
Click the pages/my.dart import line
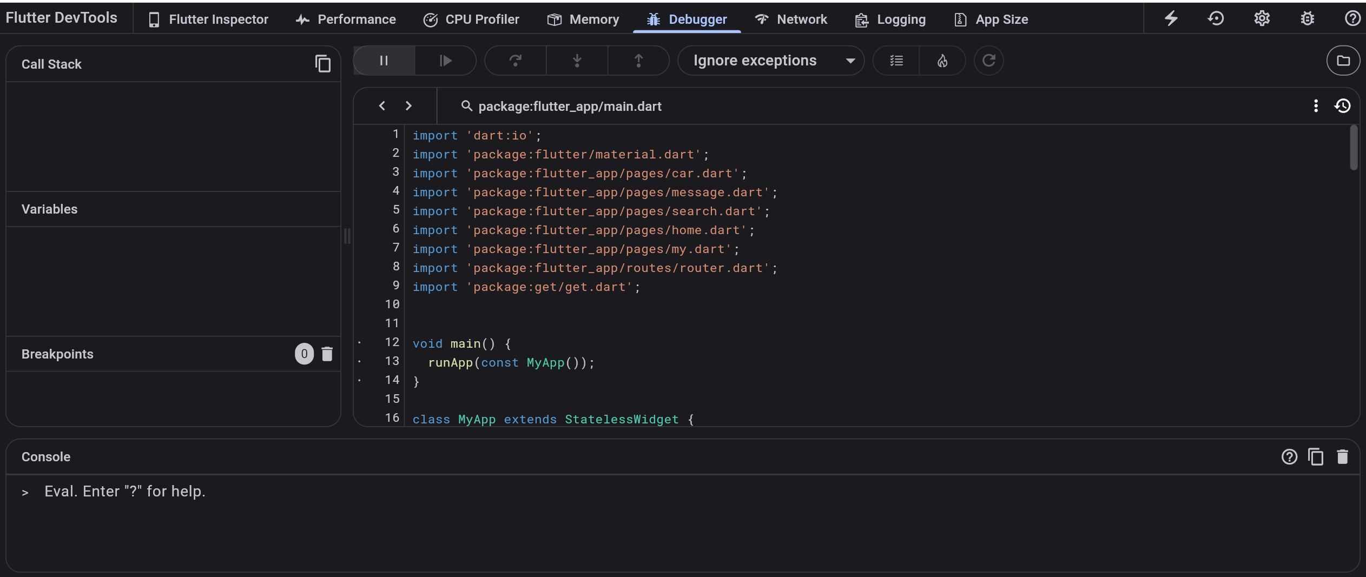coord(576,249)
